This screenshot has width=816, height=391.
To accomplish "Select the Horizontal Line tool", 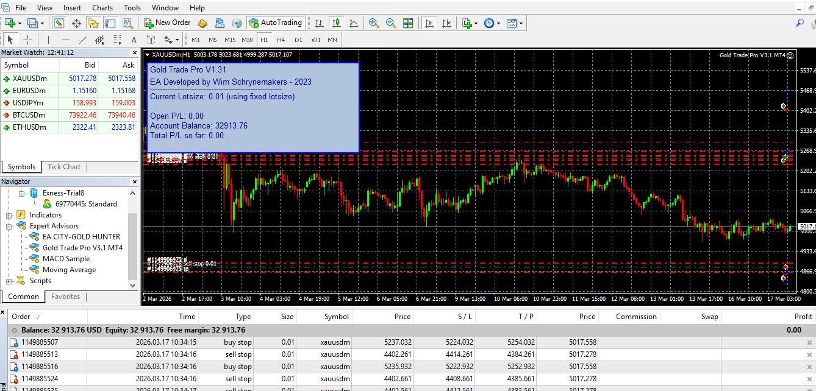I will tap(66, 40).
